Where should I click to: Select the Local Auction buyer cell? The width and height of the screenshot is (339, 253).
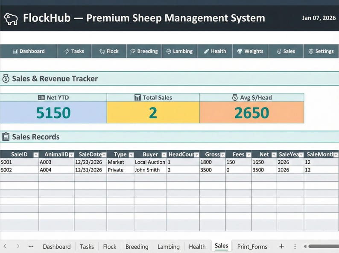point(150,162)
